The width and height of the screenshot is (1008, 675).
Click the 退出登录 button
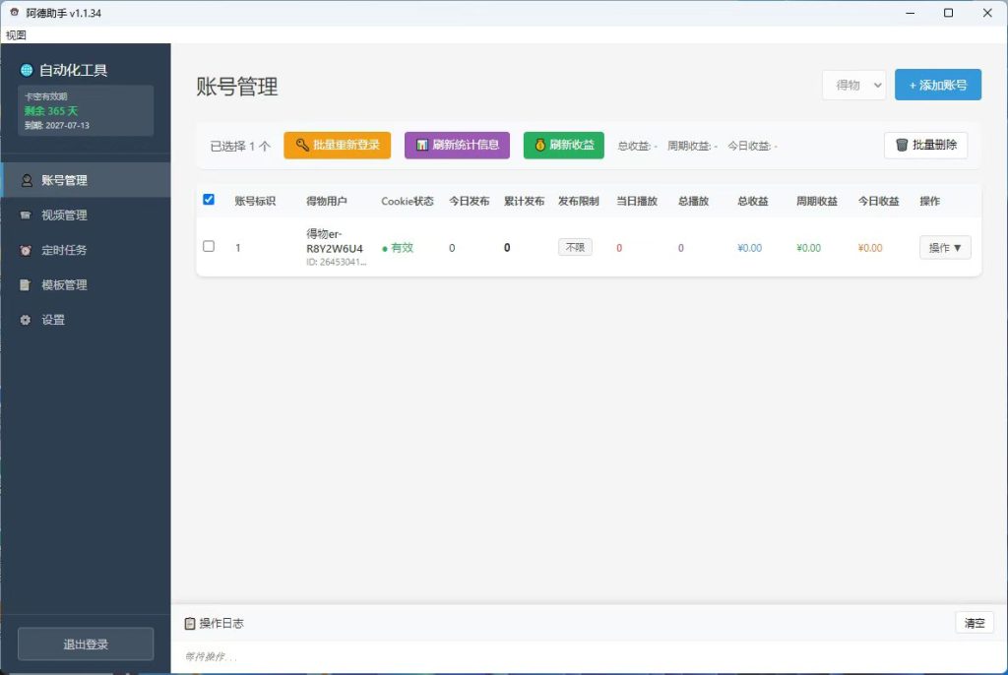(x=86, y=644)
